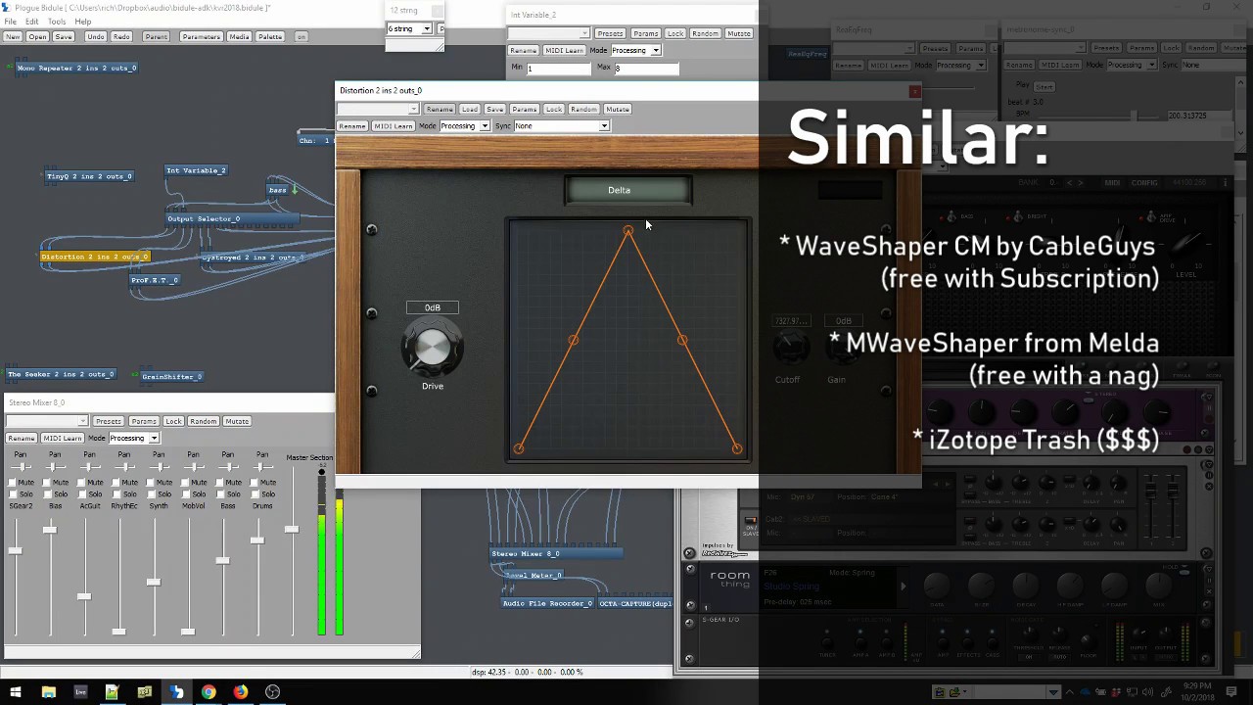Click Open in main toolbar
Viewport: 1253px width, 705px height.
click(37, 37)
